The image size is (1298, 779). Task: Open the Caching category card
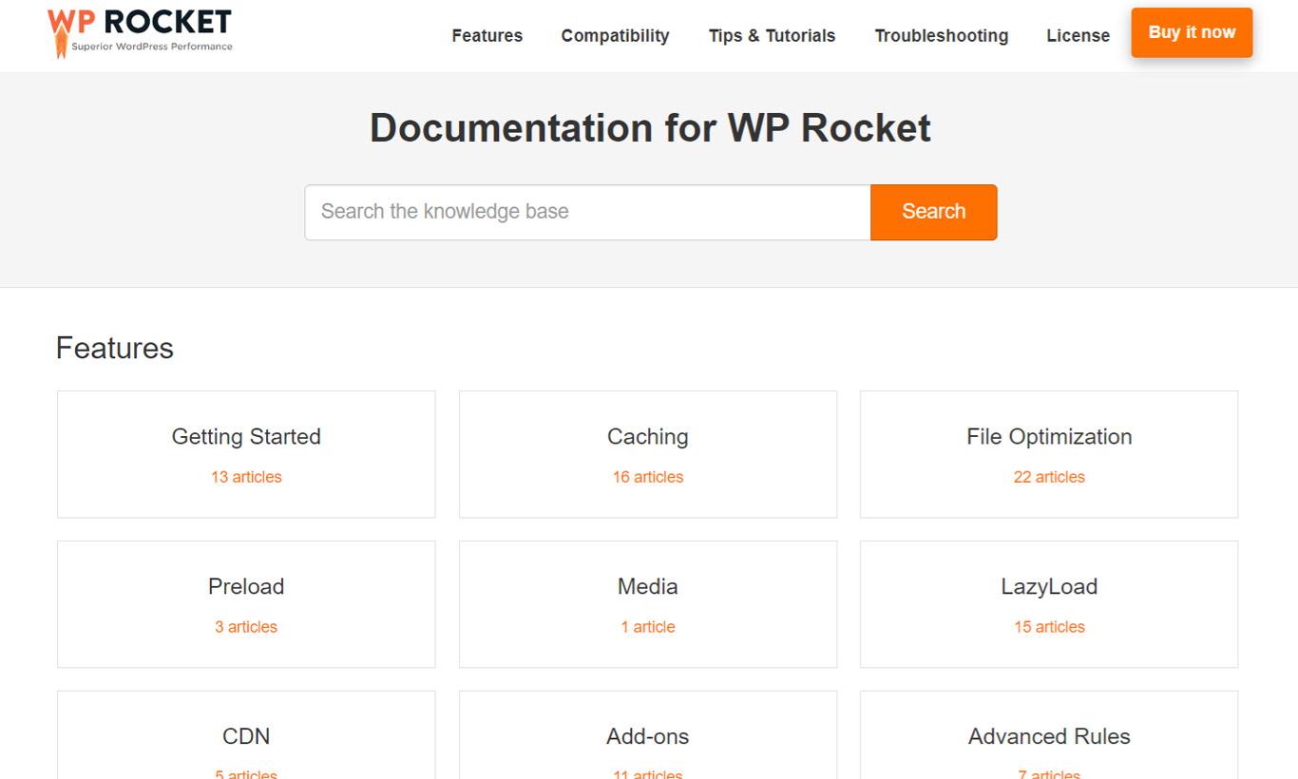tap(648, 454)
